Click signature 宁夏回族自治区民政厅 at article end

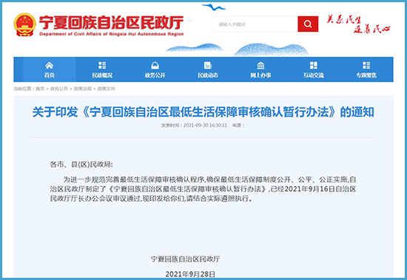click(x=185, y=259)
